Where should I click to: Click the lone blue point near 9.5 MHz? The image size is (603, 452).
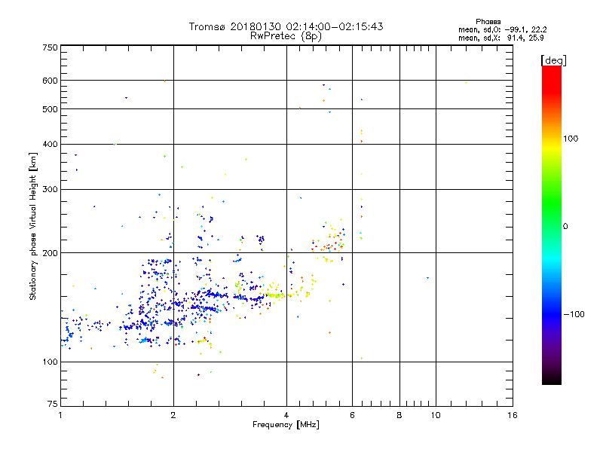[427, 277]
